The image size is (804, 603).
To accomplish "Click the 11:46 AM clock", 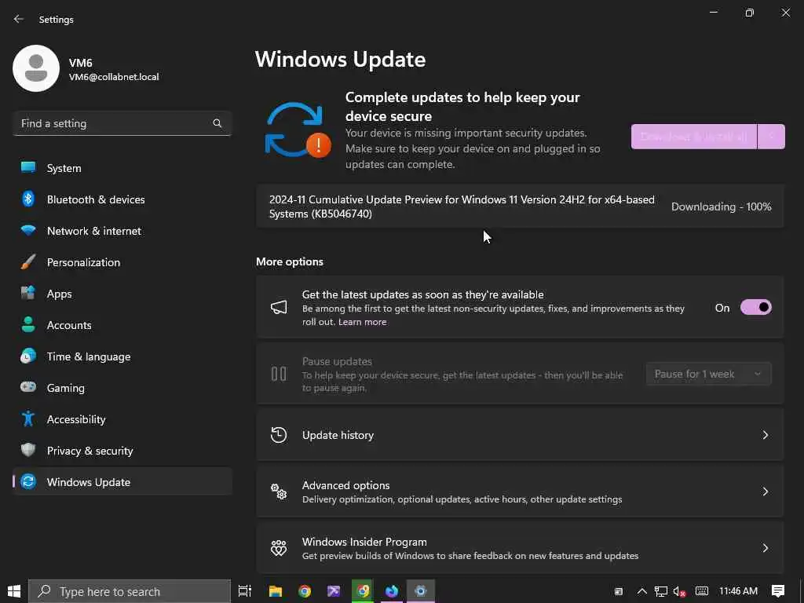I will [x=738, y=591].
